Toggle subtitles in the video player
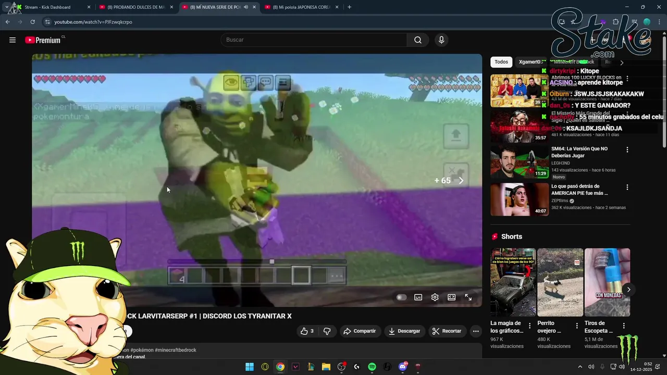This screenshot has height=375, width=667. [x=418, y=297]
